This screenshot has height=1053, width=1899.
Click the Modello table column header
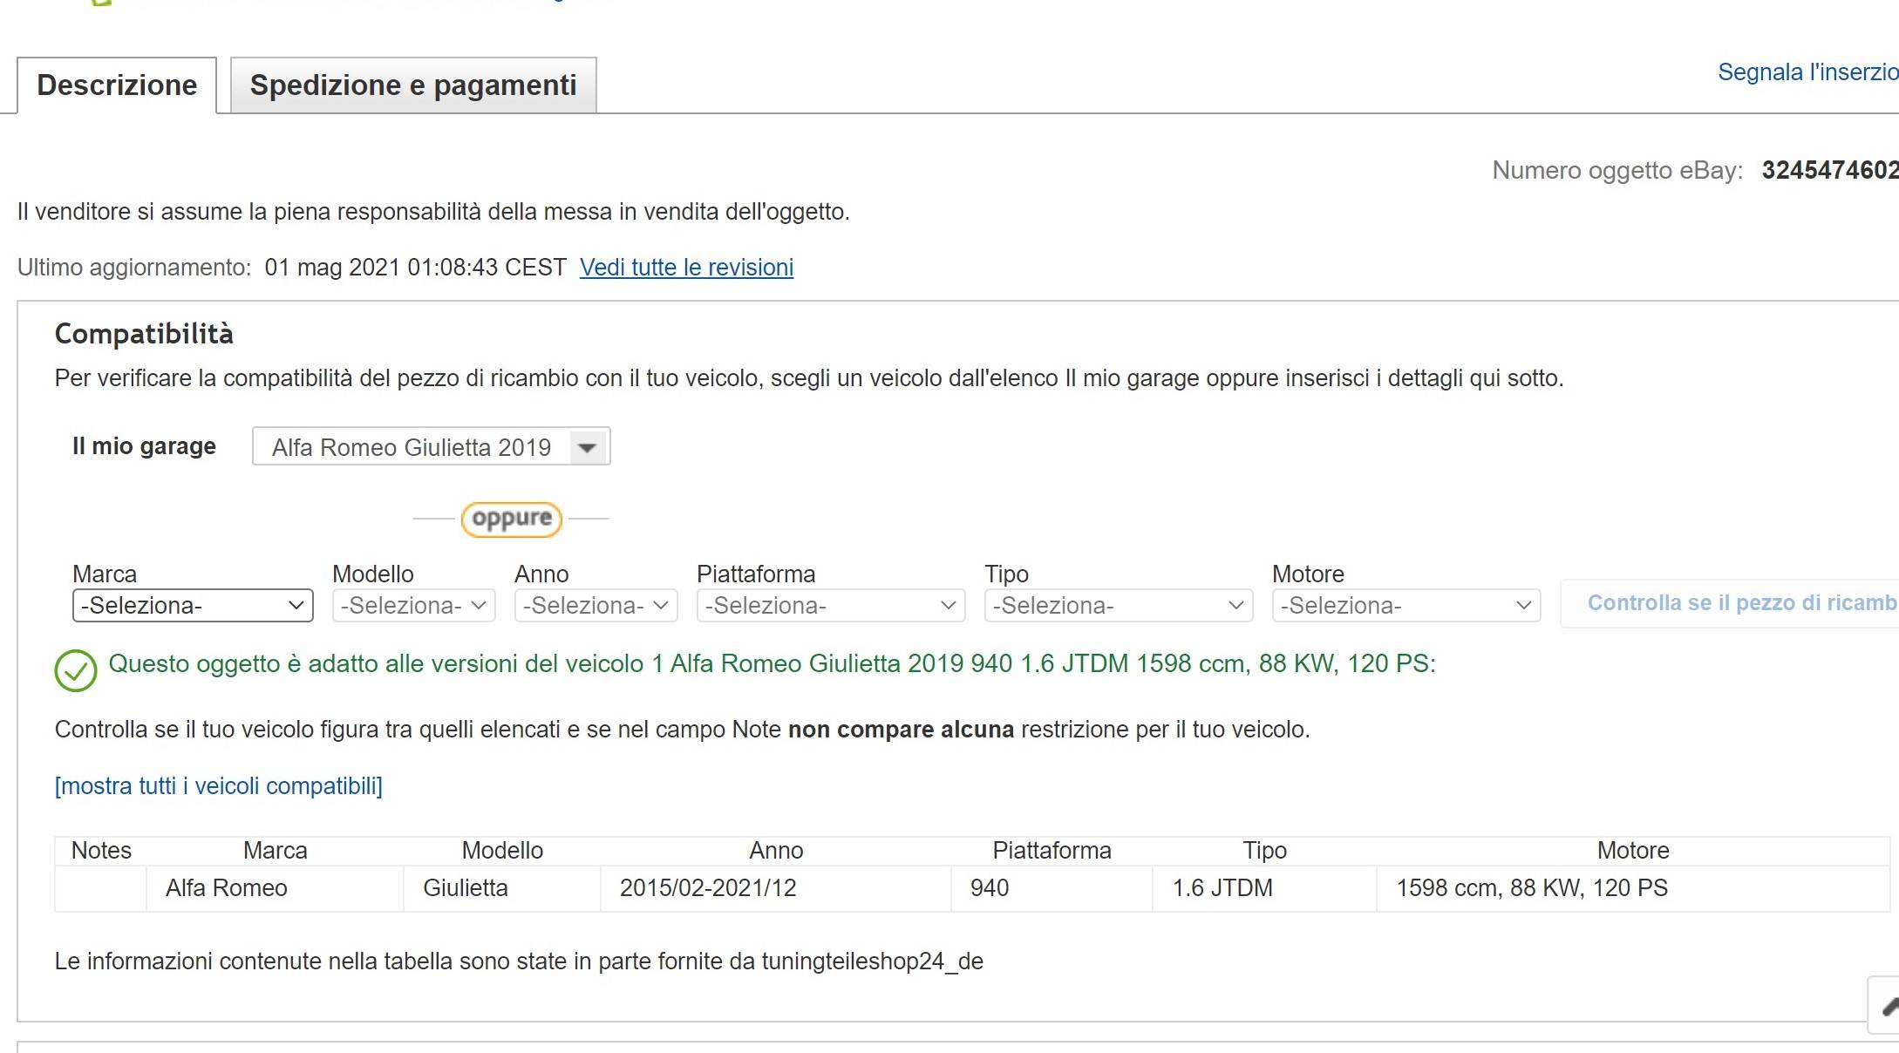coord(502,850)
